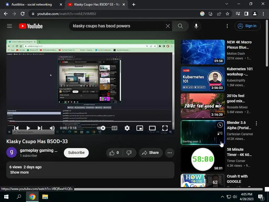Screen dimensions: 269x202
Task: Open Roseate Mixes channel name
Action: click(237, 107)
